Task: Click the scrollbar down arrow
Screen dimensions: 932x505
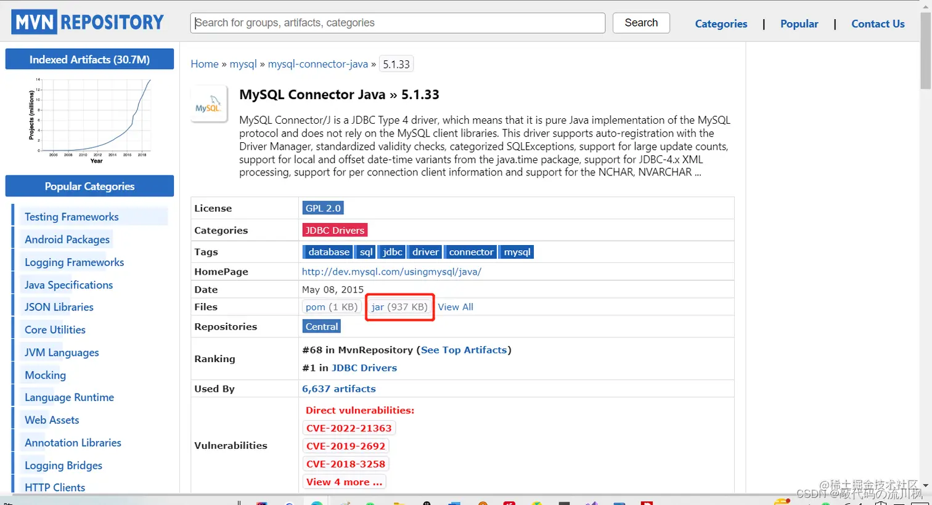Action: 926,486
